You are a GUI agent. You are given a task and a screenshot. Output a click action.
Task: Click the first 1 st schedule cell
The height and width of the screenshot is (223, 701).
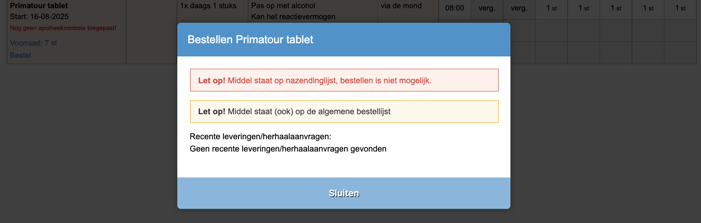click(551, 8)
